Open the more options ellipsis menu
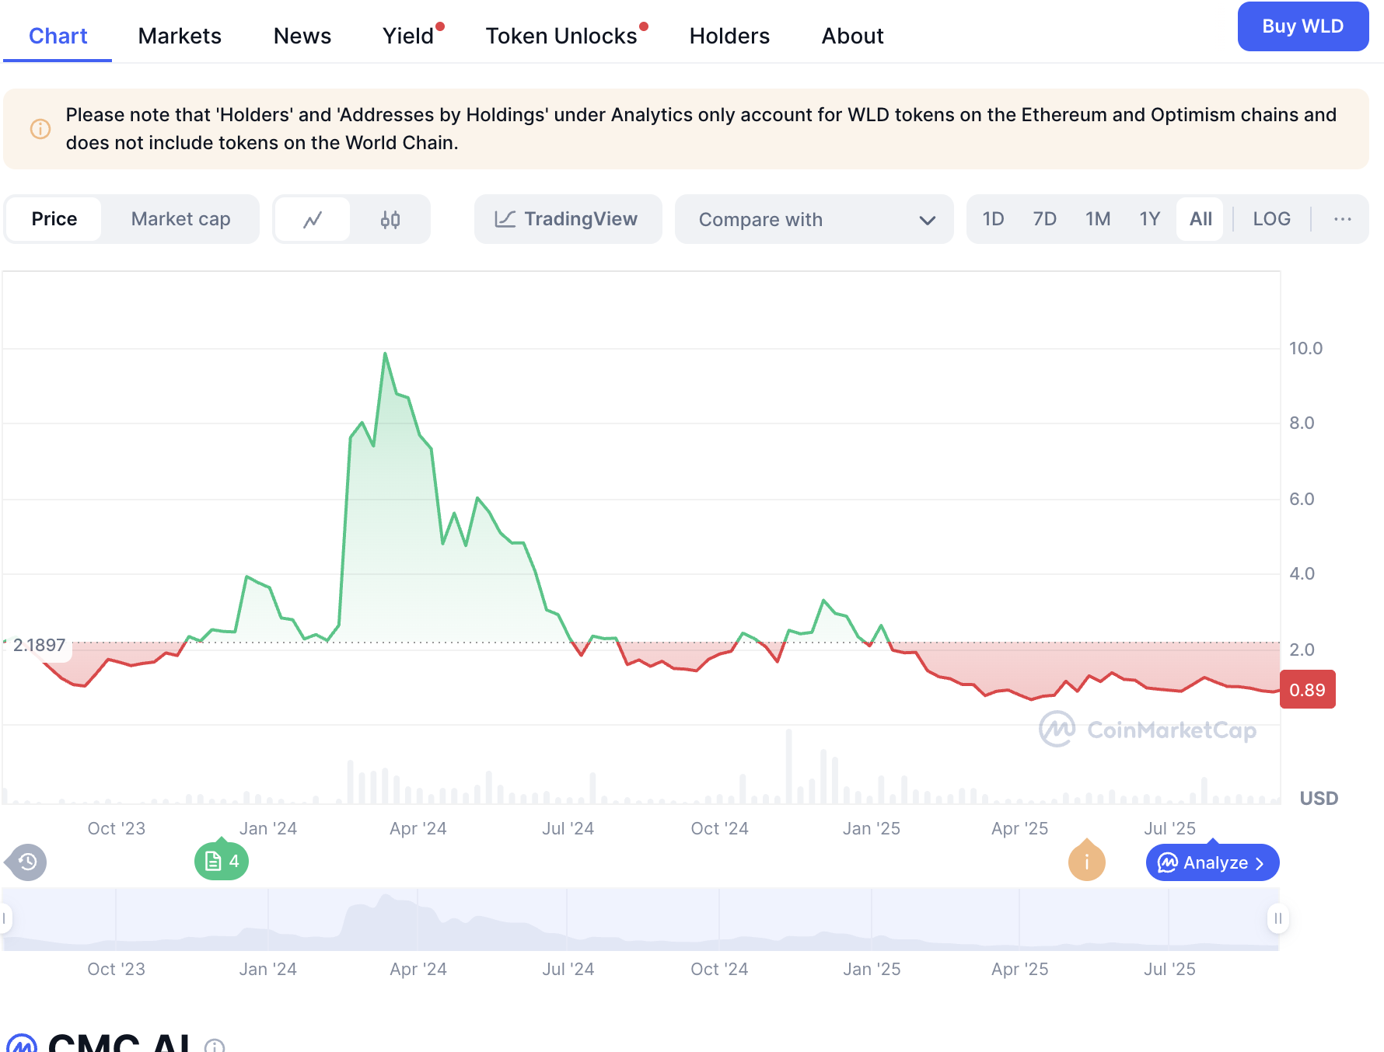Screen dimensions: 1384x1052 (1342, 219)
